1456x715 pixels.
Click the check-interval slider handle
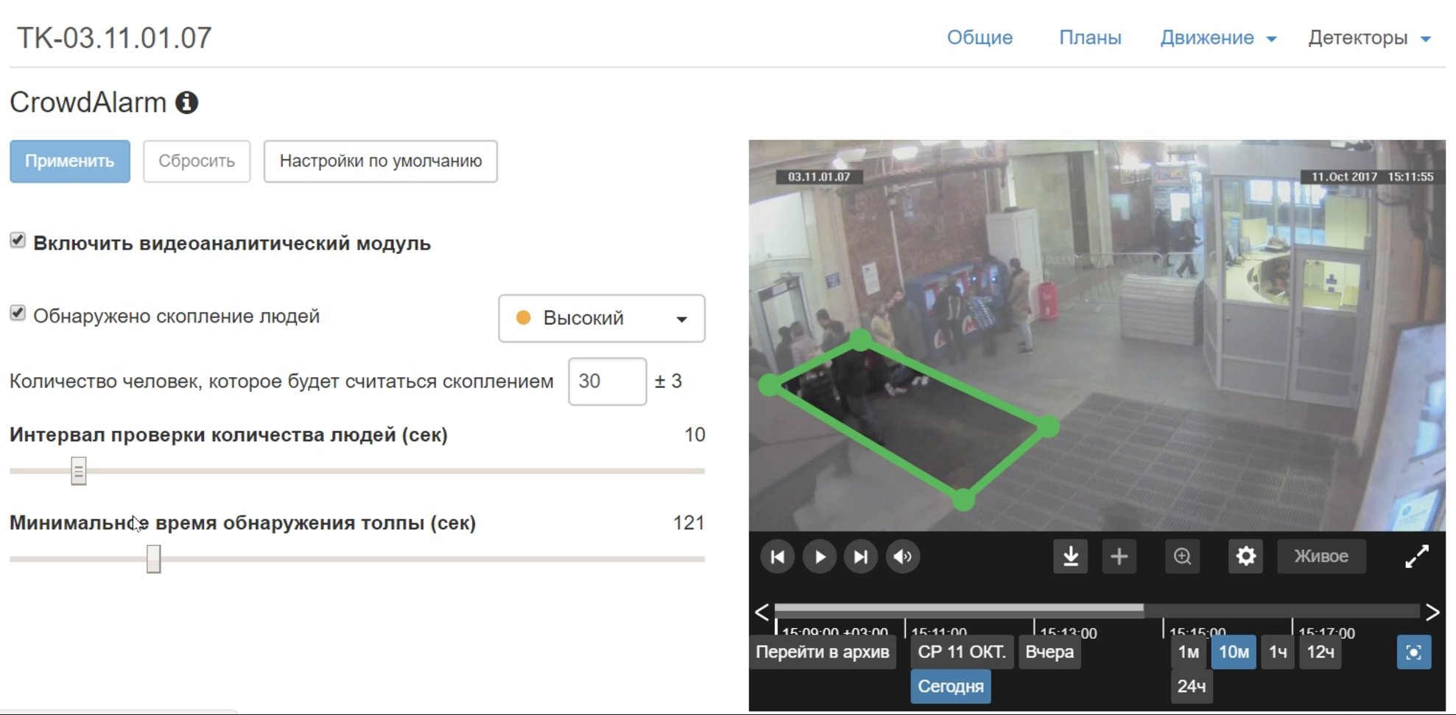79,471
